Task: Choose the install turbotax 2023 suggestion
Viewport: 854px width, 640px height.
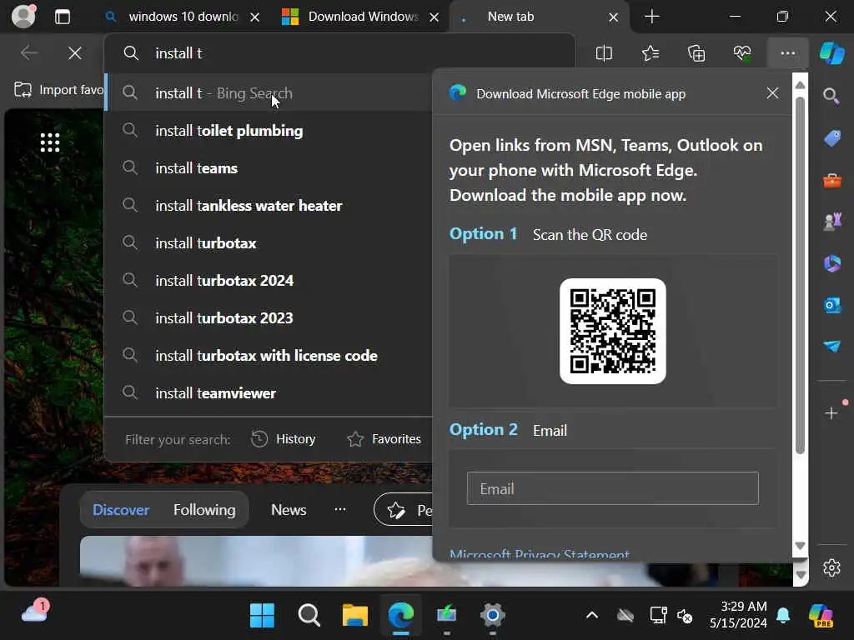Action: click(269, 318)
